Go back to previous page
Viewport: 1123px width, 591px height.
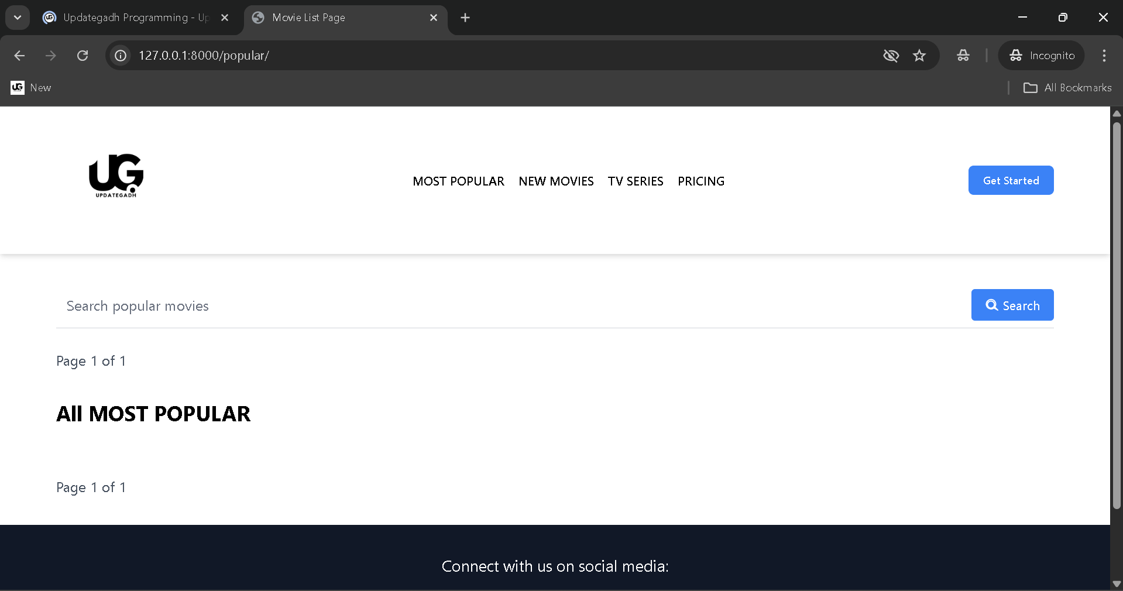tap(19, 56)
